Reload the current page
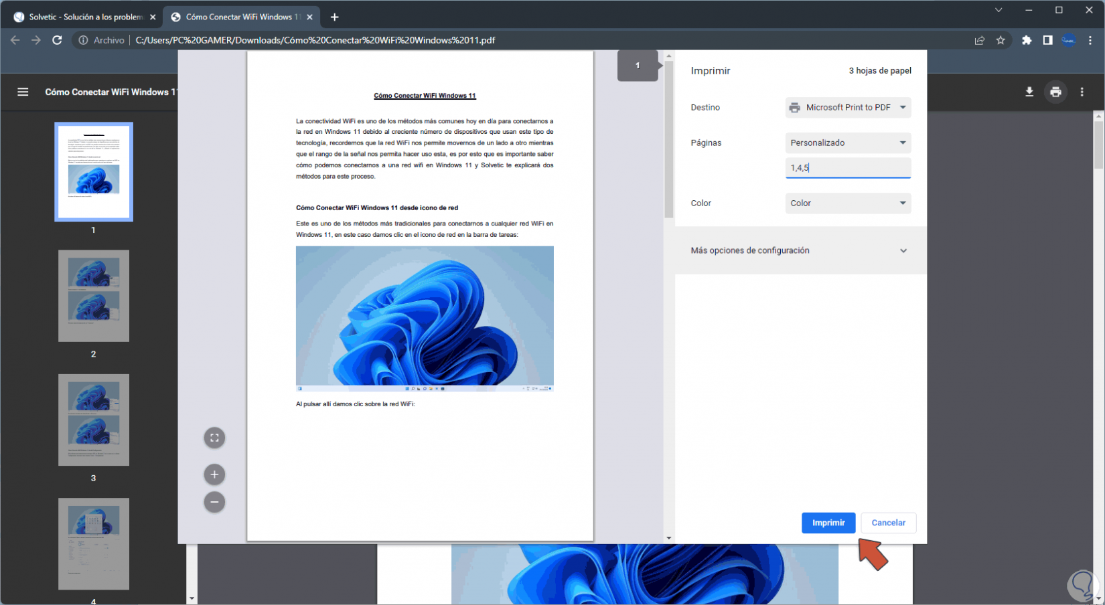This screenshot has height=605, width=1105. click(x=58, y=40)
